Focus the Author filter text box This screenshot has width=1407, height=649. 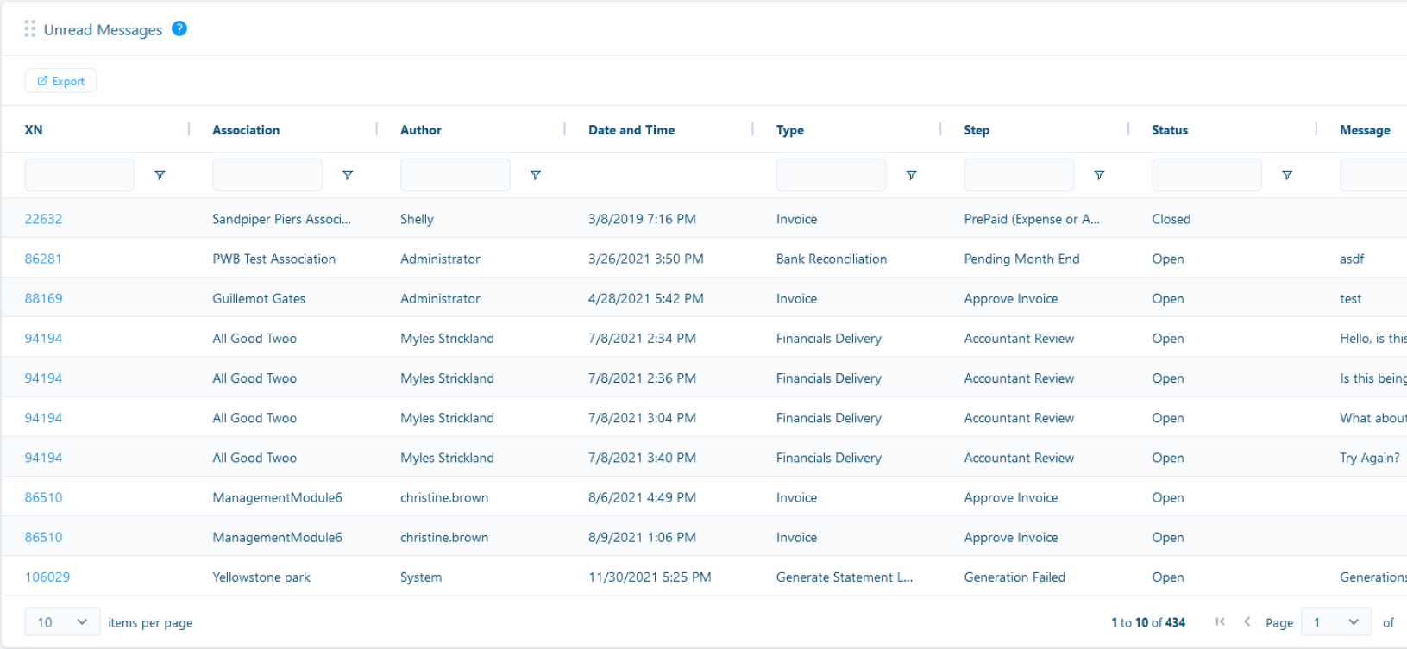[455, 175]
